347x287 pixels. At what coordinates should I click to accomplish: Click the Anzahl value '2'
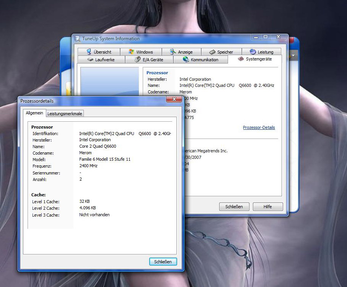(81, 179)
